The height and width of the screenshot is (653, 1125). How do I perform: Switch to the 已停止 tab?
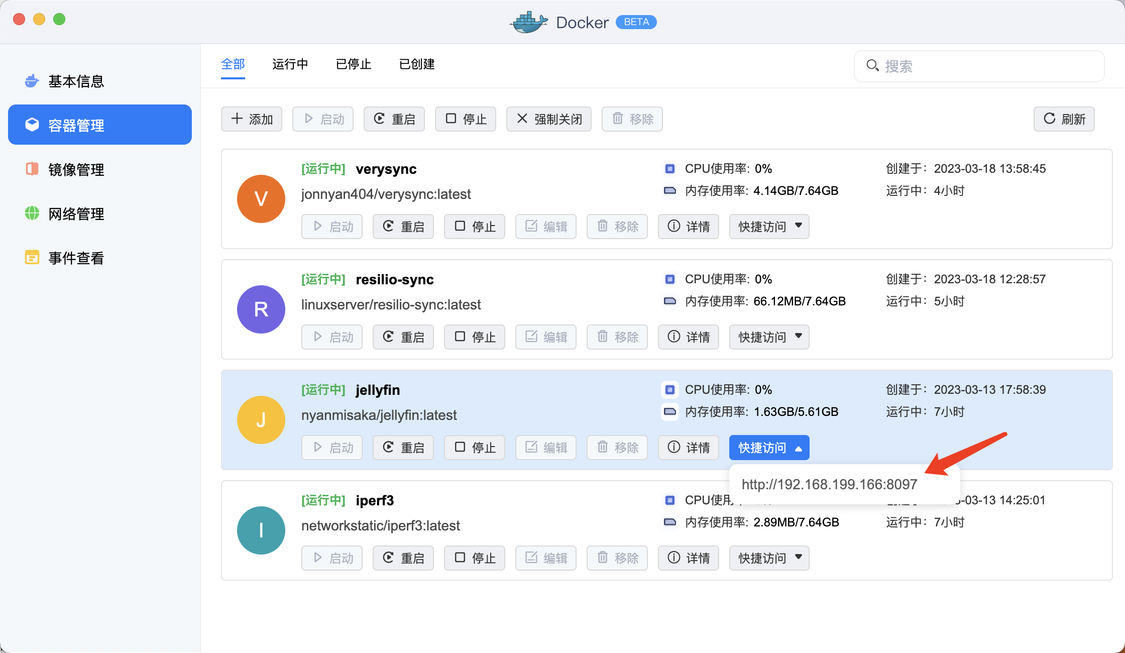click(354, 64)
